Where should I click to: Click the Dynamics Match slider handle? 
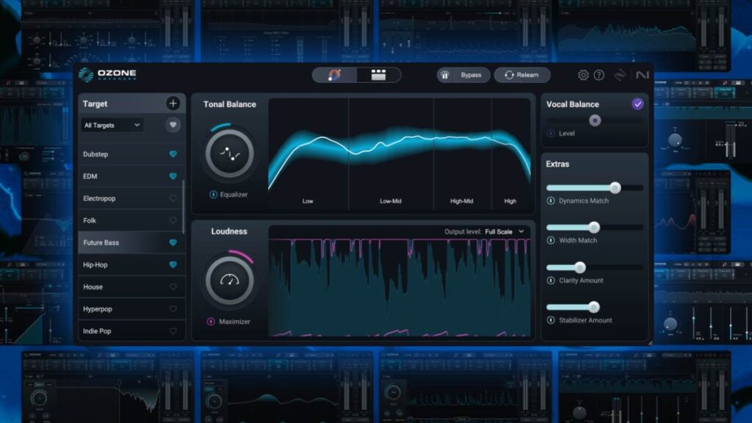[616, 186]
